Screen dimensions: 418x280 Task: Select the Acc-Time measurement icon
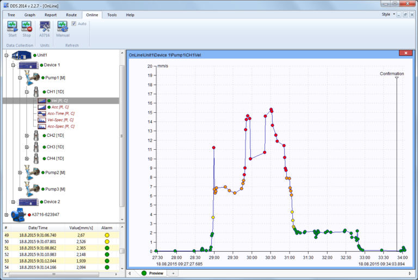42,113
